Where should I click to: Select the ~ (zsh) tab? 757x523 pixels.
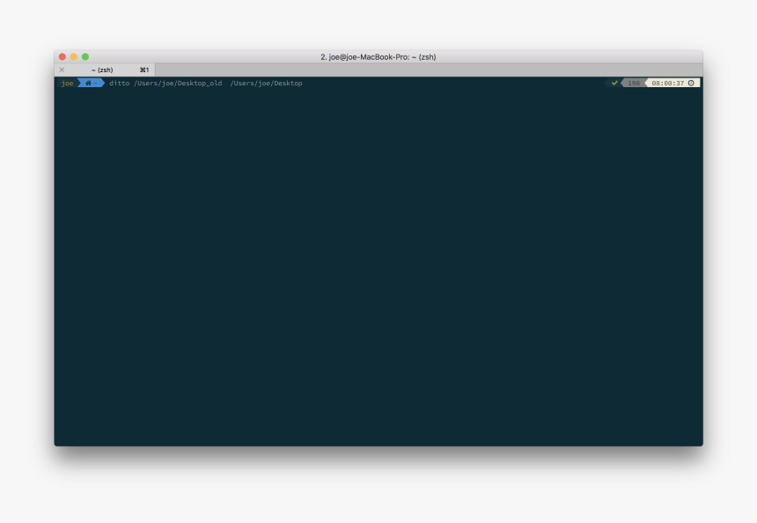click(105, 70)
